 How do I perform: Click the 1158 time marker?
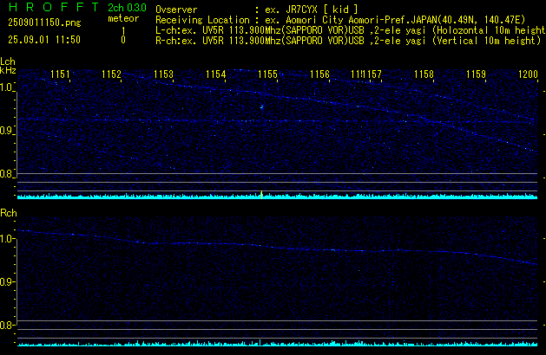[x=424, y=74]
